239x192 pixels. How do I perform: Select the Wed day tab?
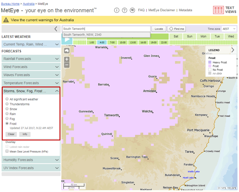click(x=231, y=36)
